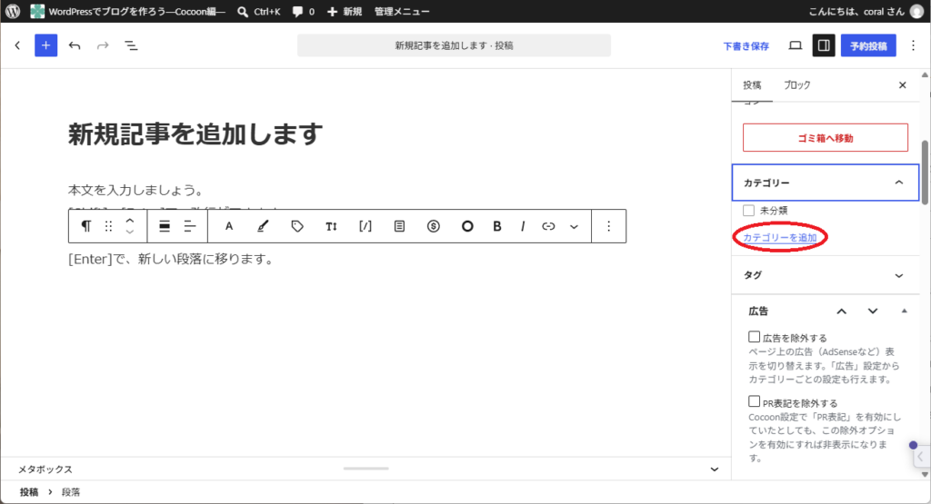Image resolution: width=931 pixels, height=504 pixels.
Task: Click the paragraph block type icon
Action: point(86,226)
